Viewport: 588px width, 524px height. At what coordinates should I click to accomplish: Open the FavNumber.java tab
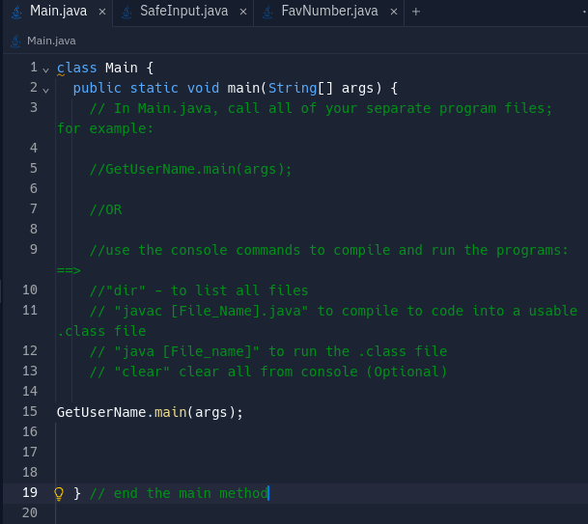tap(329, 12)
